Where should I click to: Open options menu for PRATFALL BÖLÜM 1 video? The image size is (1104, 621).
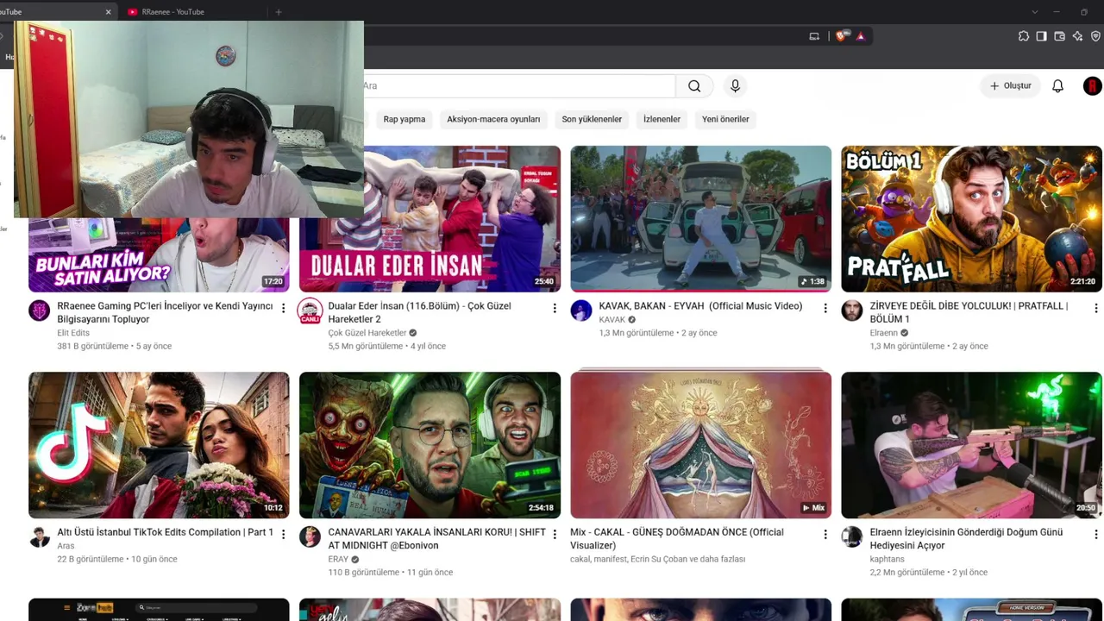pos(1096,308)
